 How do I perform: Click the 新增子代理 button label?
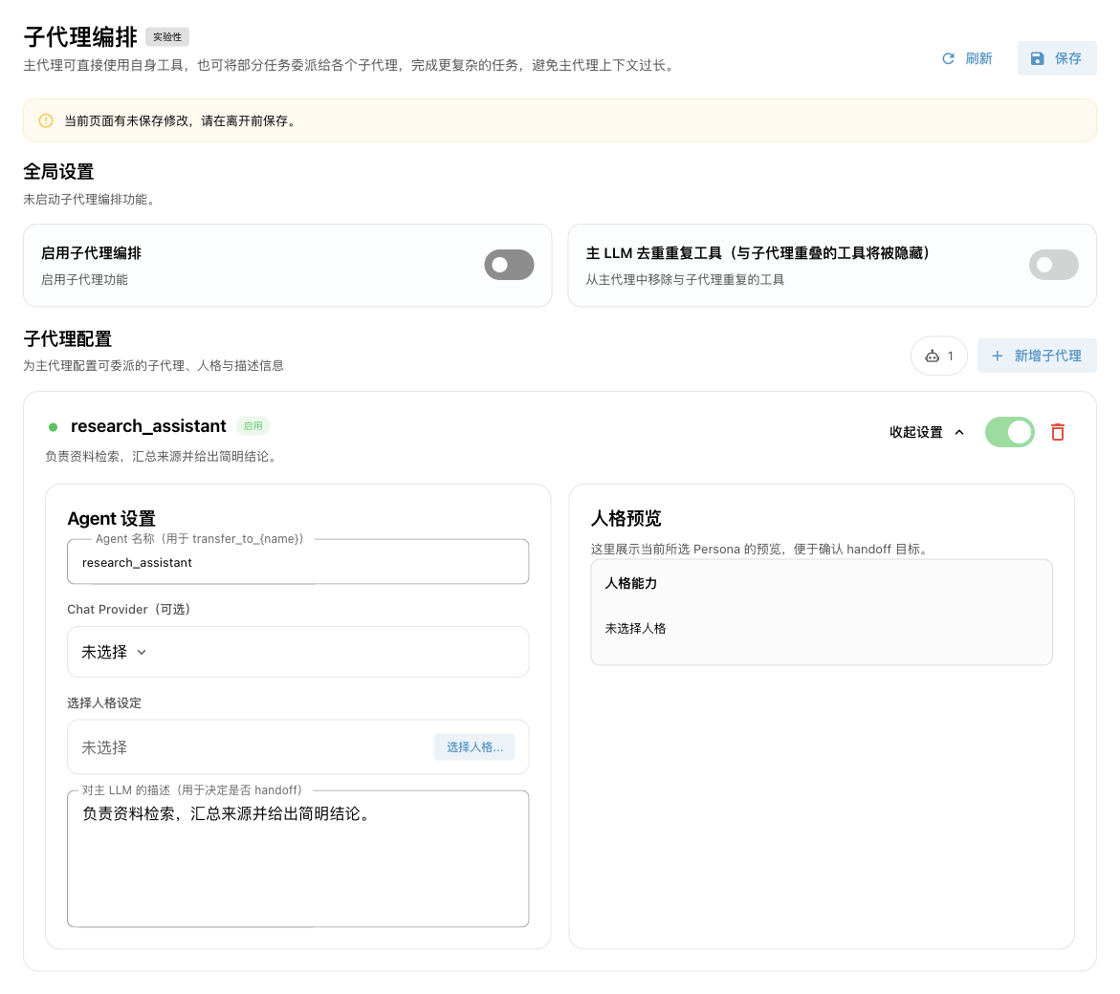click(x=1048, y=356)
